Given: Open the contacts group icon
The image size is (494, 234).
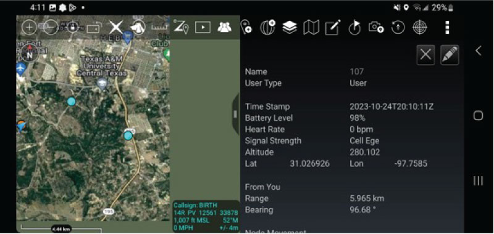Looking at the screenshot, I should click(224, 27).
